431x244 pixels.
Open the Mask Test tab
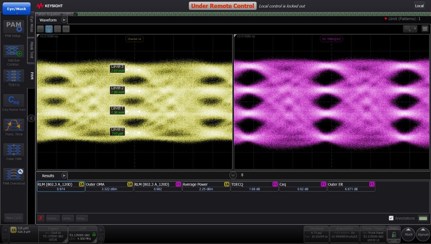[x=31, y=50]
